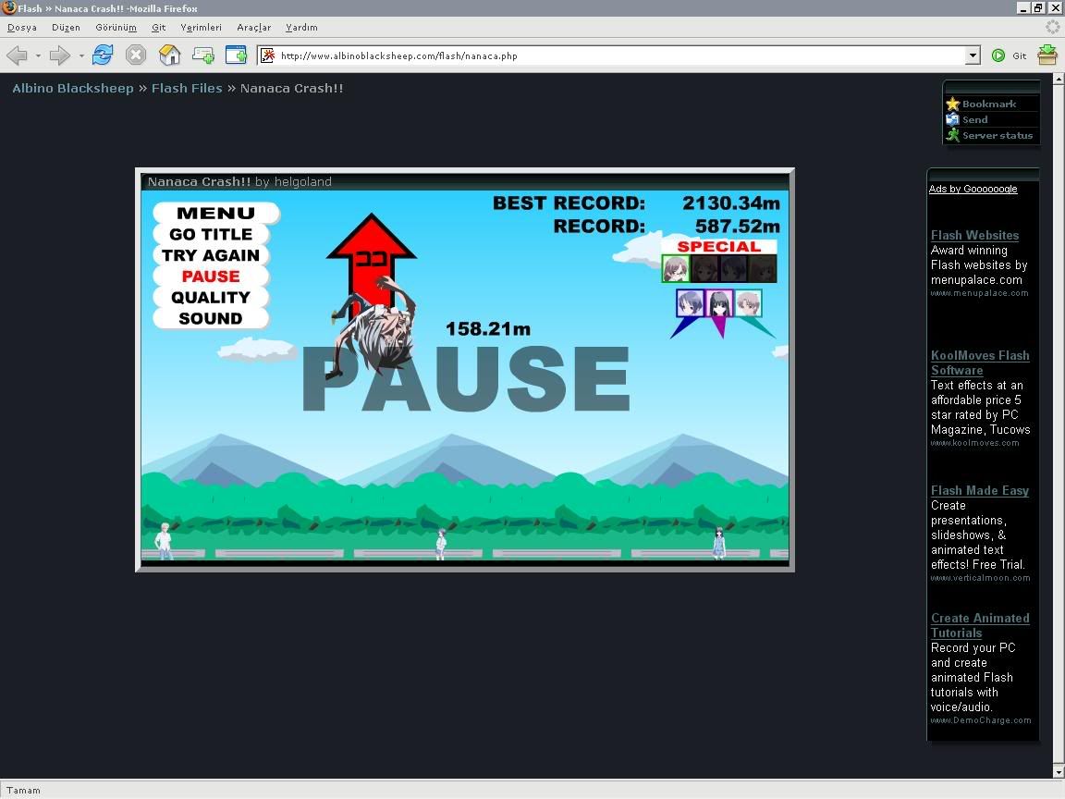Click the purple-framed character portrait

pos(719,303)
